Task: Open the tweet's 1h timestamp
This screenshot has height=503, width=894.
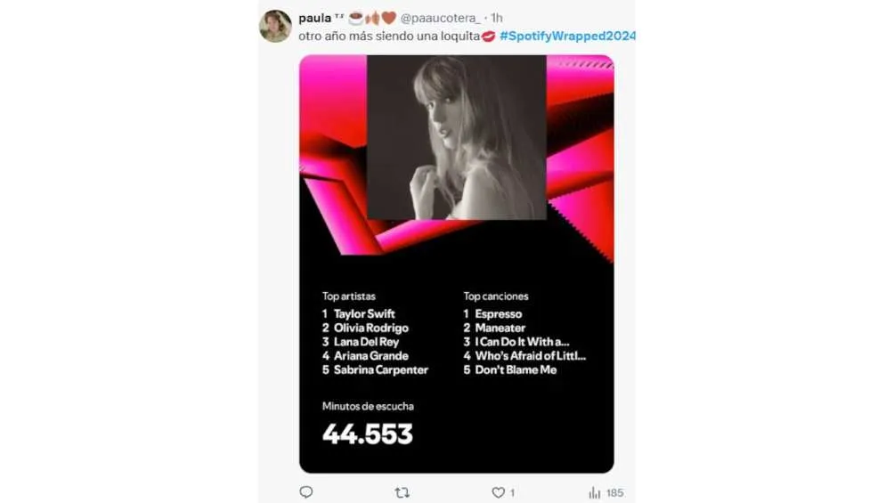Action: [496, 18]
